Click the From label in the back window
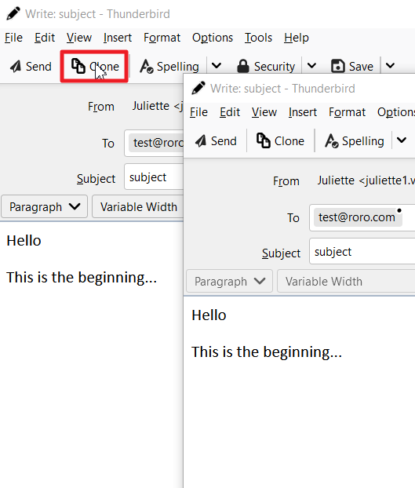This screenshot has width=415, height=488. click(101, 107)
